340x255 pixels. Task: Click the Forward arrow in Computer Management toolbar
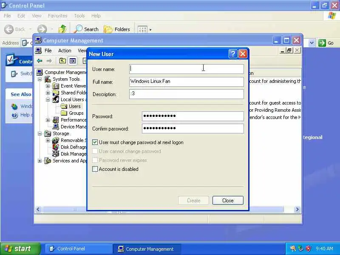[x=49, y=61]
